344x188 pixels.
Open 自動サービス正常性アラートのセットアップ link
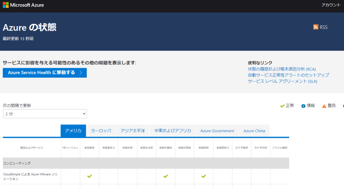(x=288, y=75)
